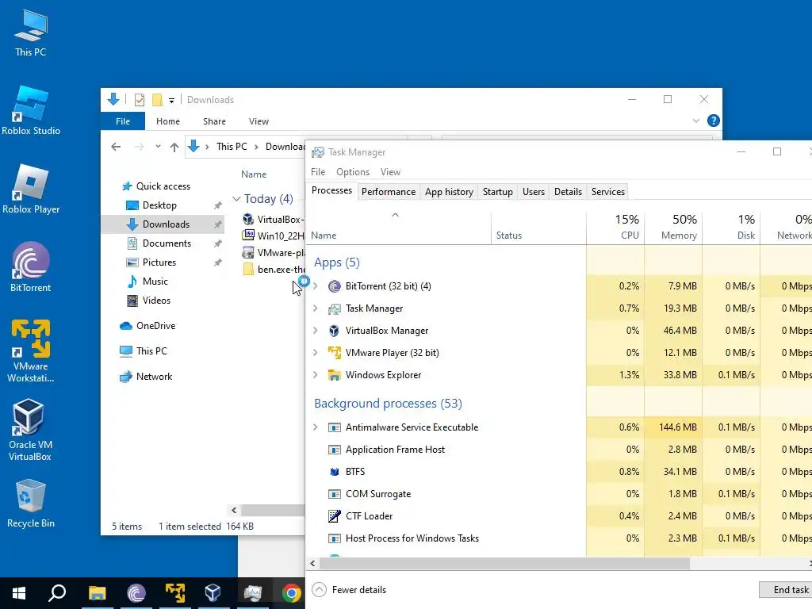Launch Google Chrome from taskbar
Image resolution: width=812 pixels, height=609 pixels.
tap(291, 593)
